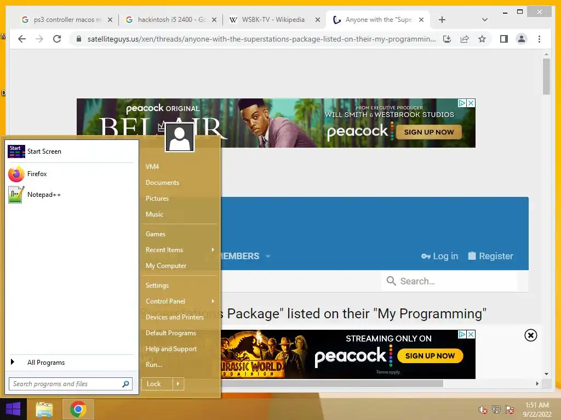This screenshot has height=420, width=561.
Task: Expand shutdown options arrow beside Lock
Action: point(178,384)
